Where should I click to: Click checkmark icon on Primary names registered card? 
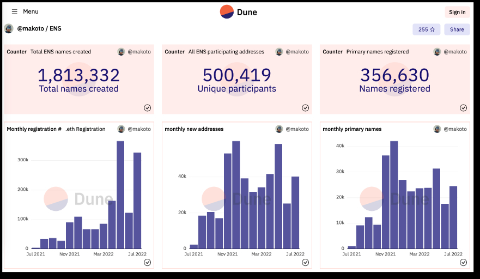pos(463,108)
